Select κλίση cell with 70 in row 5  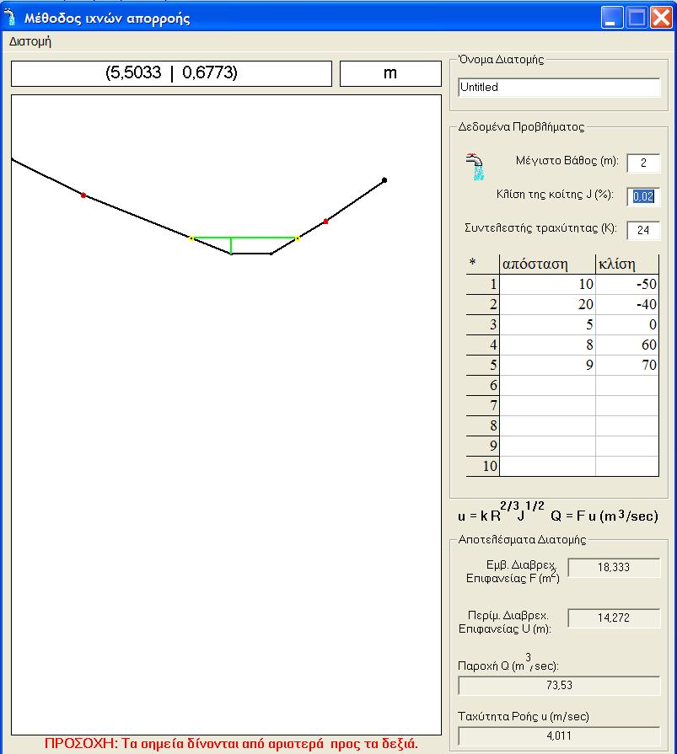tap(627, 365)
